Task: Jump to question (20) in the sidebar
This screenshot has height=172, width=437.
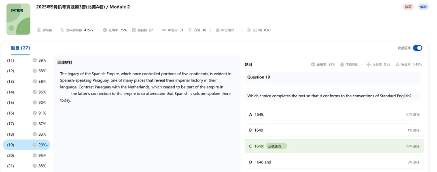Action: click(x=26, y=155)
